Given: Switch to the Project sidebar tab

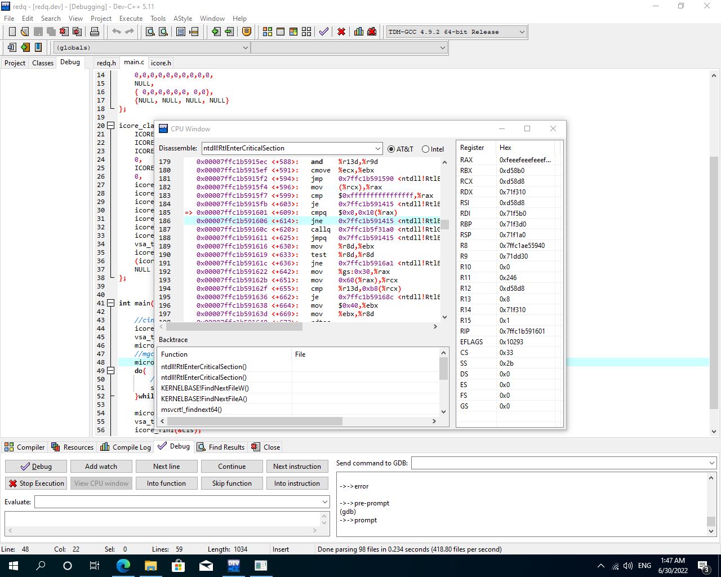Looking at the screenshot, I should [x=15, y=63].
